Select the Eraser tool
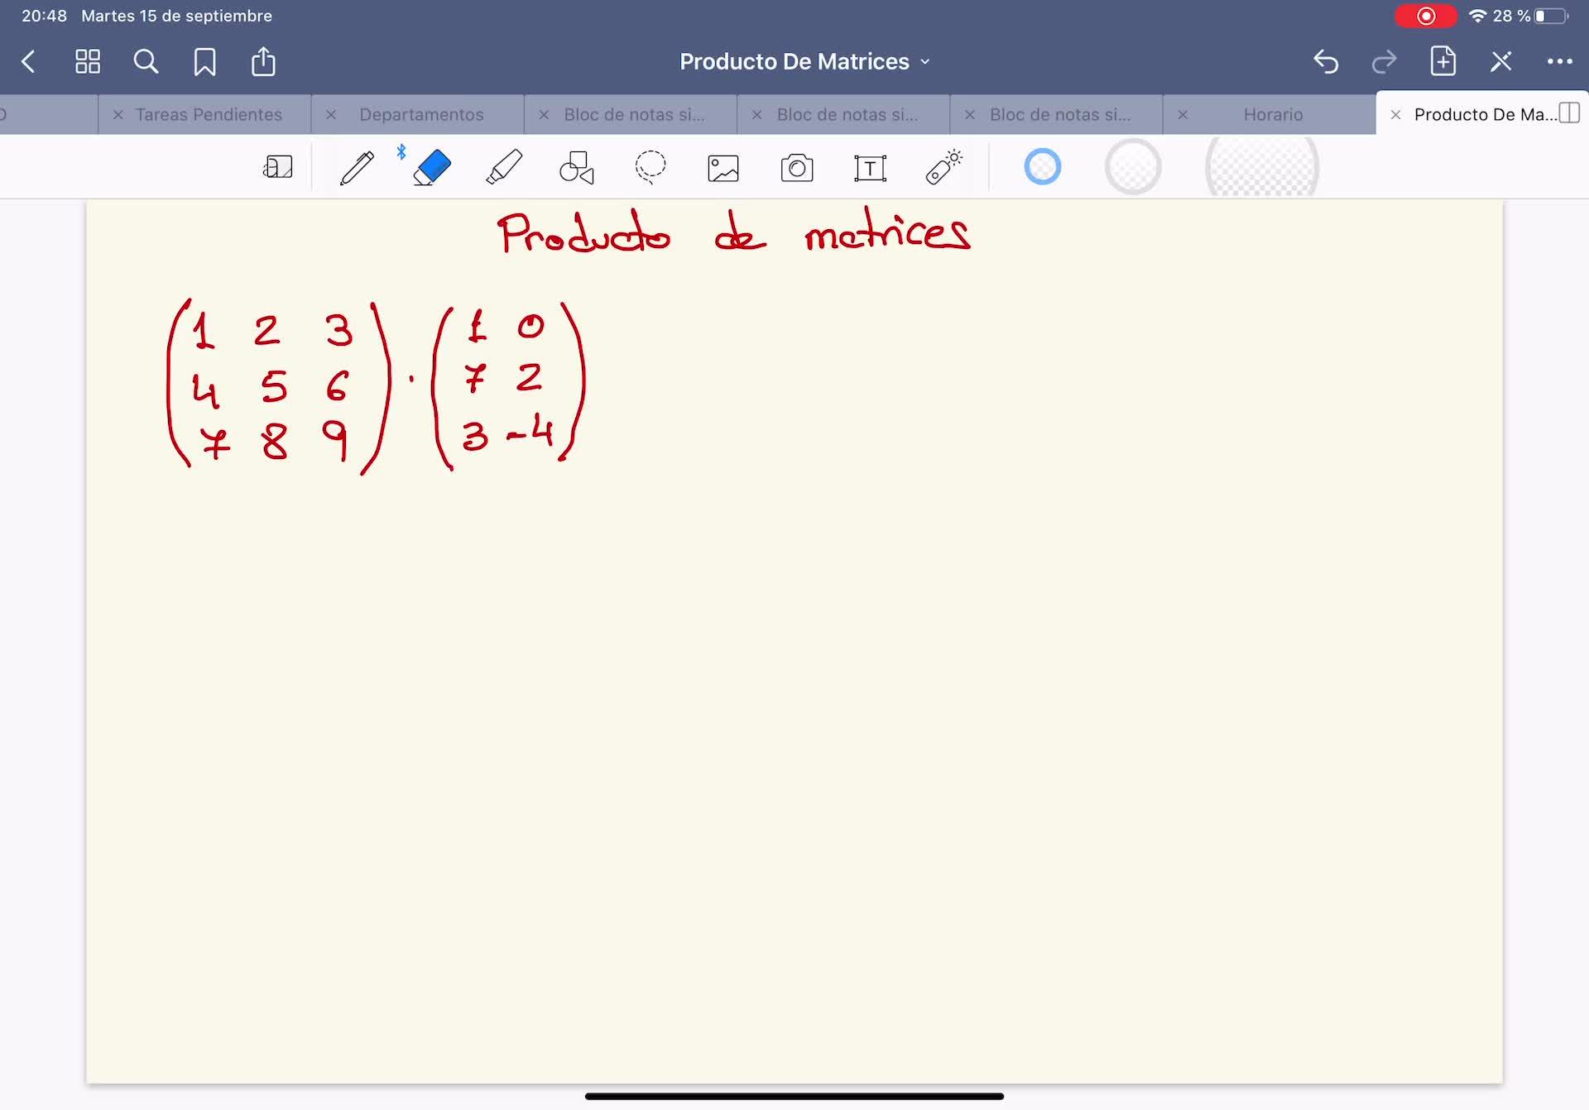The image size is (1589, 1110). coord(432,168)
